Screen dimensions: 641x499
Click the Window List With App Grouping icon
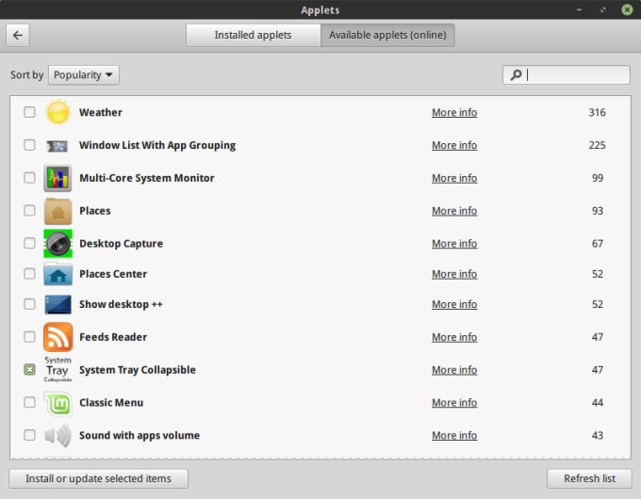(x=58, y=146)
